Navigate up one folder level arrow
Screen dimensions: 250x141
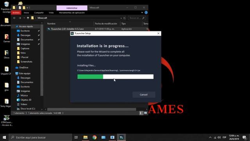point(28,18)
